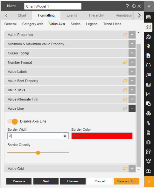Collapse the Value Line section chevron
Image resolution: width=154 pixels, height=188 pixels.
coord(132,108)
